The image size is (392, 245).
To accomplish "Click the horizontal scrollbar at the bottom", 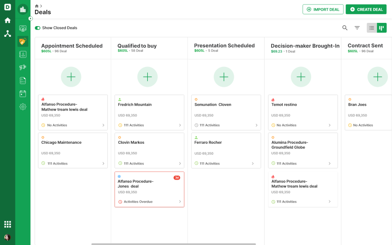I will coord(174,244).
